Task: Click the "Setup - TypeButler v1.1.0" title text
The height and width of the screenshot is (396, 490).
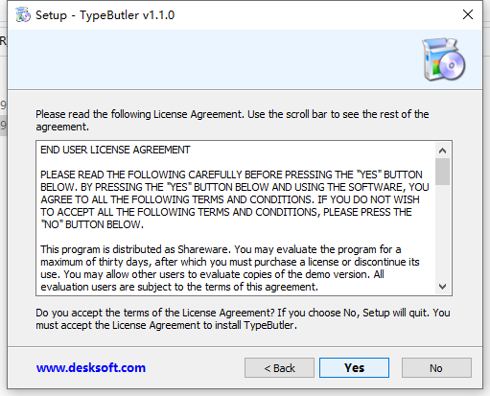Action: pyautogui.click(x=105, y=15)
